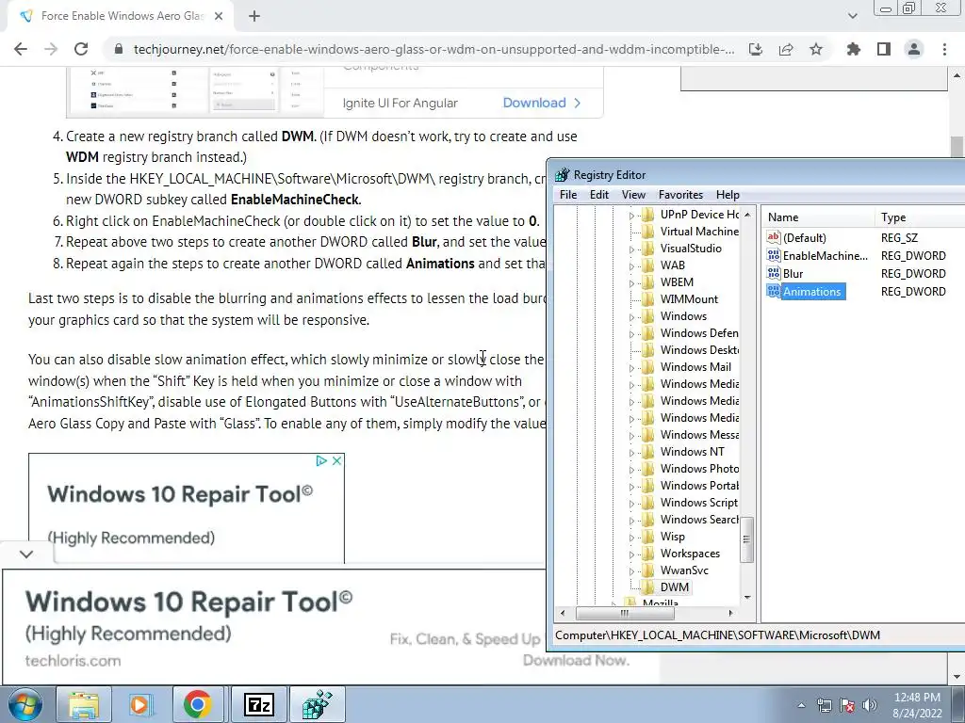Close the Force Enable Windows Aero tab

[219, 16]
